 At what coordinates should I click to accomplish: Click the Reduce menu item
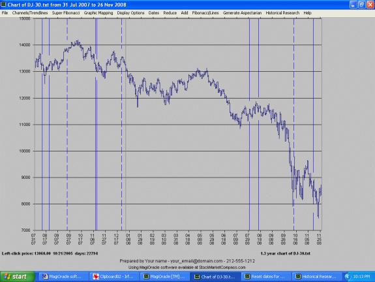(x=170, y=13)
